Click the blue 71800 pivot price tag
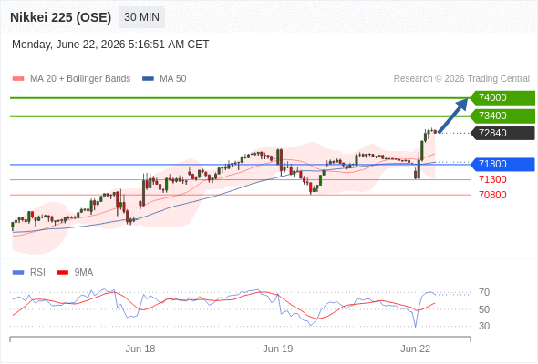538x364 pixels. click(x=502, y=164)
